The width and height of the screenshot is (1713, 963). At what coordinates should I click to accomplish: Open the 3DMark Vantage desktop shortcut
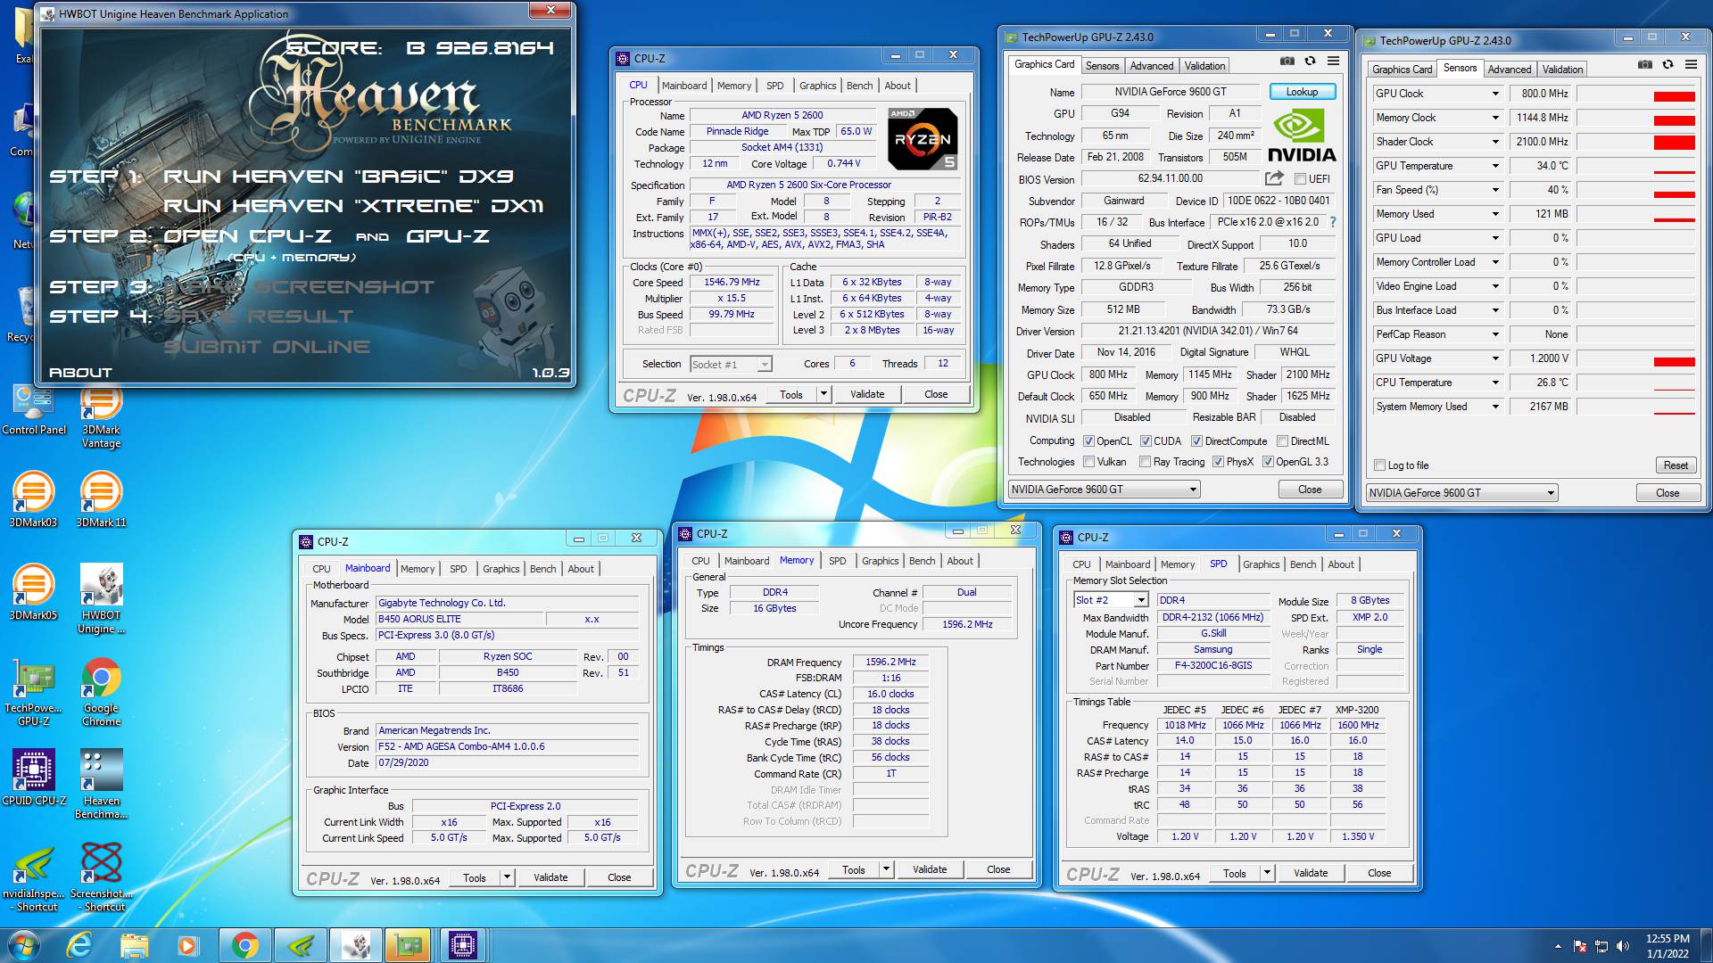coord(101,417)
